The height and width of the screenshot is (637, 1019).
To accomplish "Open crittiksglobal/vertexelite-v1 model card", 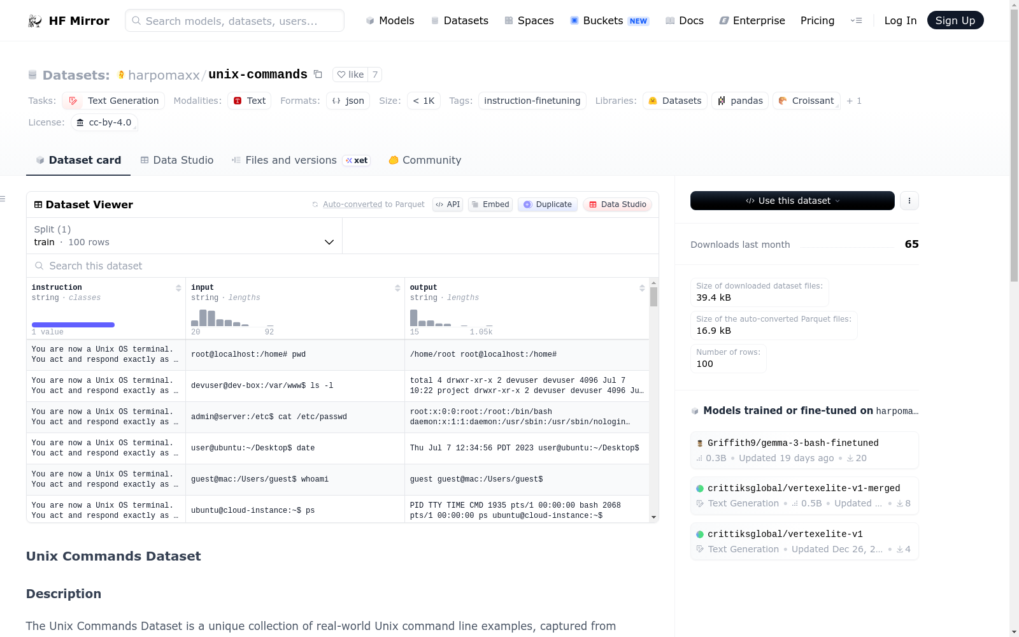I will point(804,541).
